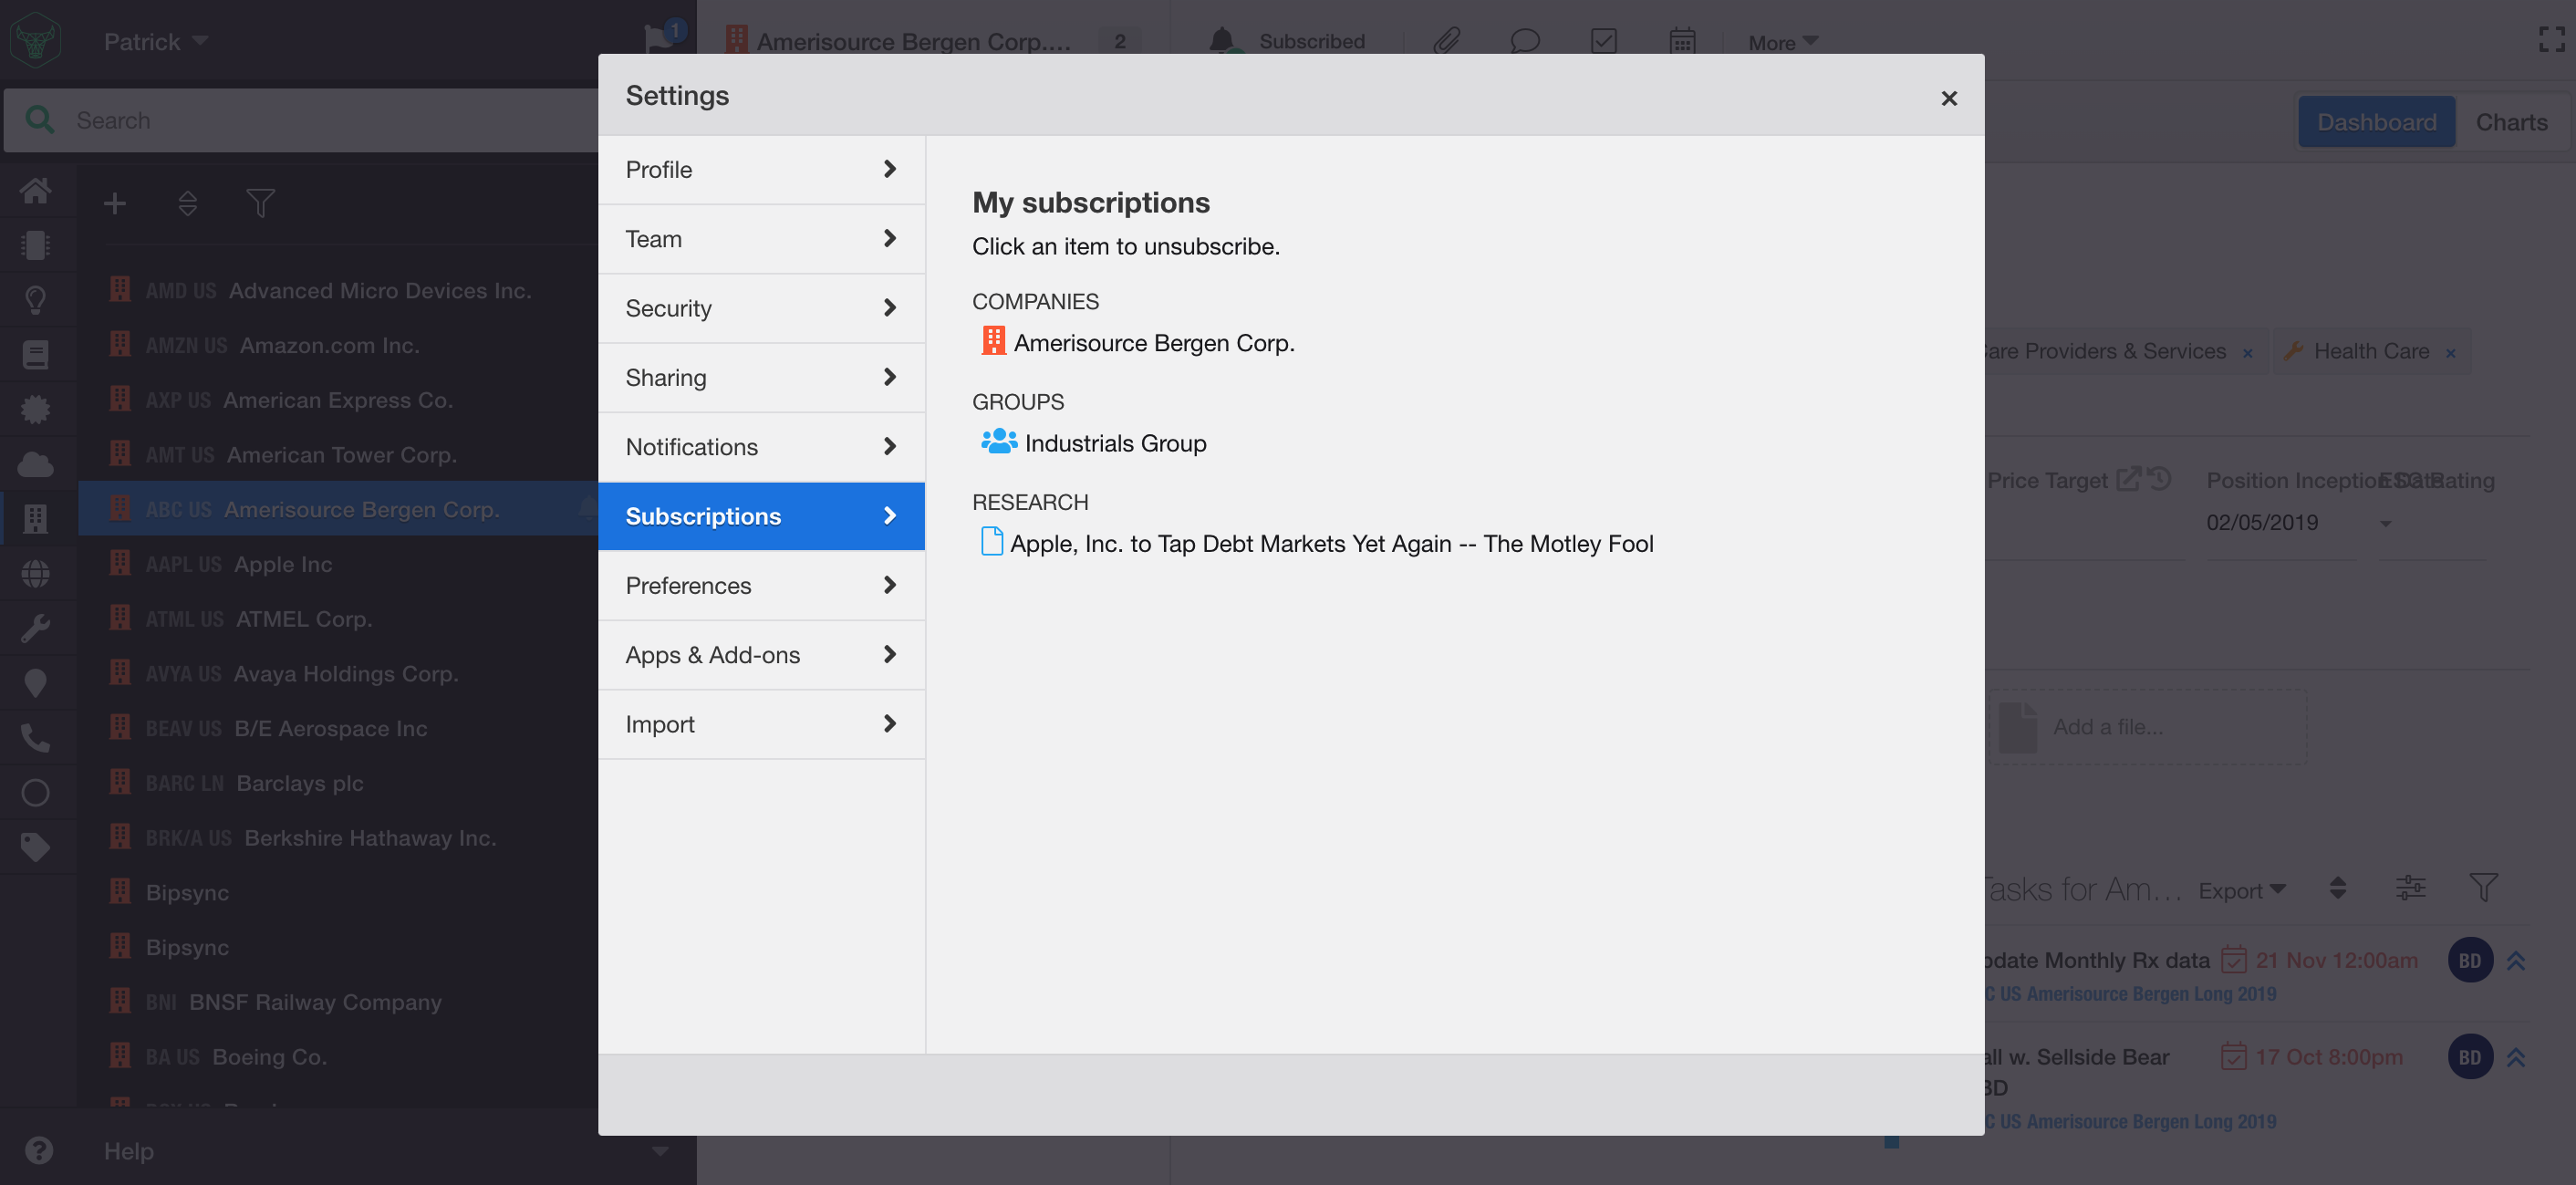Open the Patrick user dropdown
The image size is (2576, 1185).
click(155, 41)
